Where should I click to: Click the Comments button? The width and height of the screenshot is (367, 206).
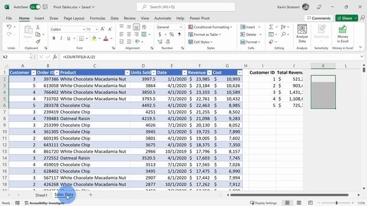tap(319, 18)
